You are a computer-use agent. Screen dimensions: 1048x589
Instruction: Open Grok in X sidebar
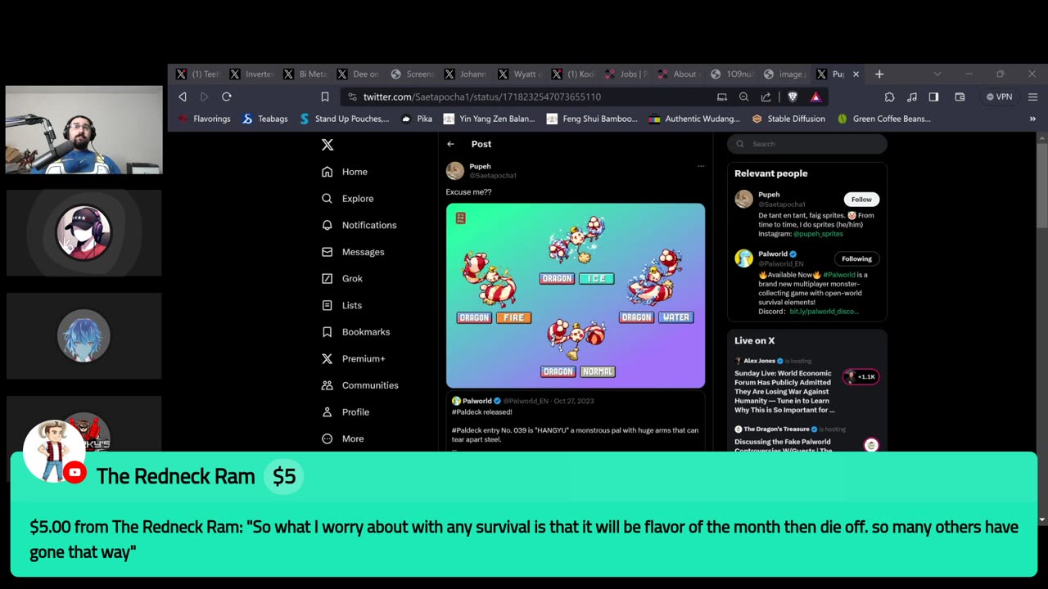point(342,278)
